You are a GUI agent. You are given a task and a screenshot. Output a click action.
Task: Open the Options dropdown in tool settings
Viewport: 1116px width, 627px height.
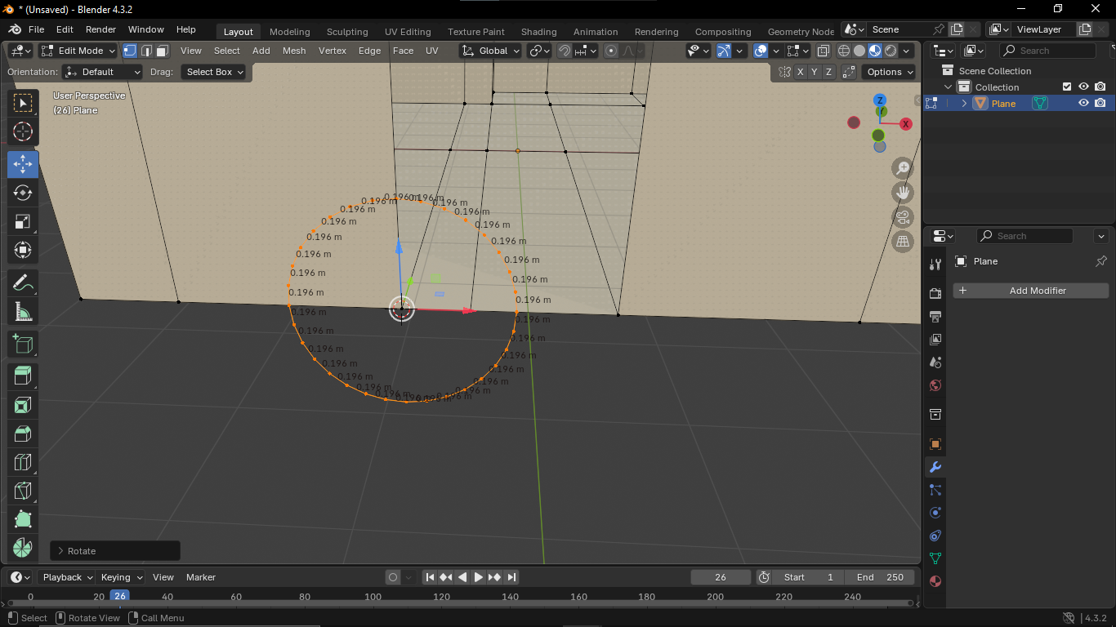click(889, 72)
